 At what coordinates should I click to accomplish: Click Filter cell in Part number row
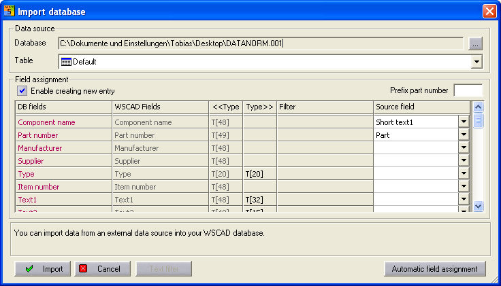point(325,135)
